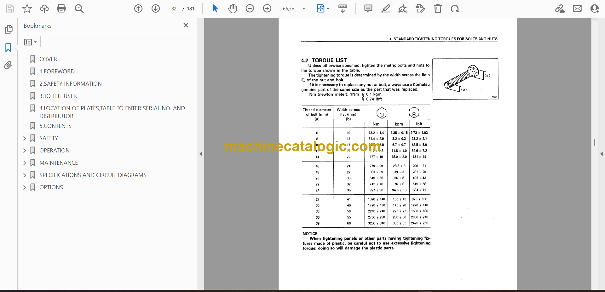Open the 2.SAFETY INFORMATION bookmark
605x292 pixels.
71,84
